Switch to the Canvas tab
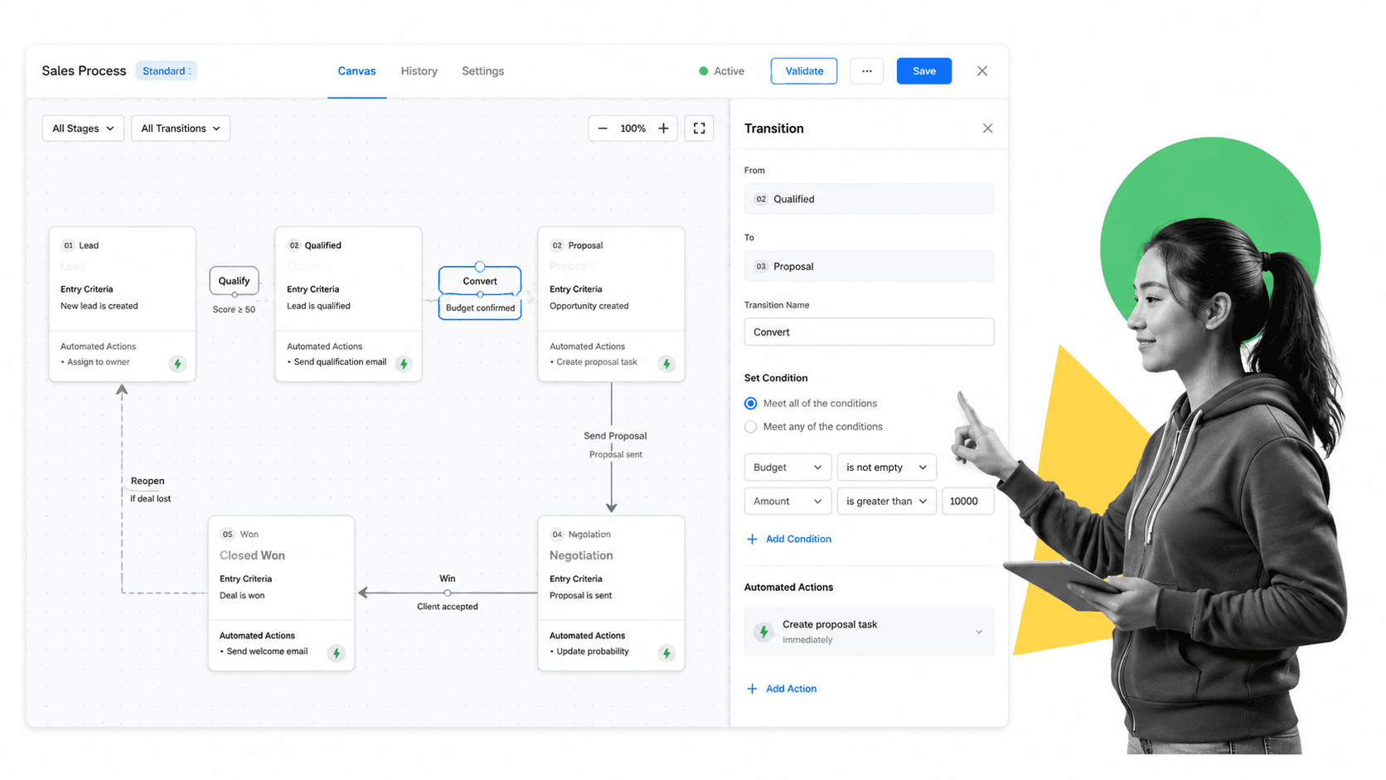Image resolution: width=1386 pixels, height=780 pixels. pos(356,71)
